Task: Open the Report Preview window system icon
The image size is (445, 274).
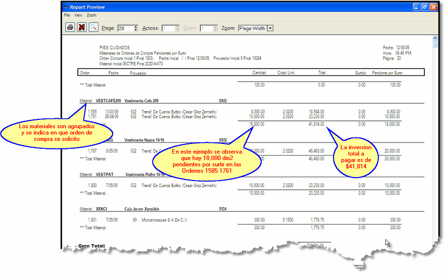Action: pyautogui.click(x=66, y=7)
